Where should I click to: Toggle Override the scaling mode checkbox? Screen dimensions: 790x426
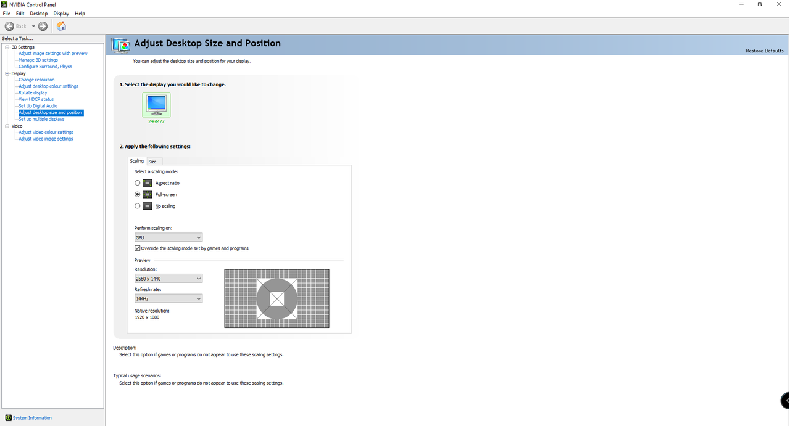tap(137, 248)
